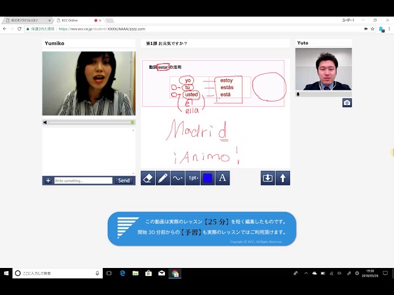Open Task View on taskbar
The image size is (394, 295).
click(109, 273)
